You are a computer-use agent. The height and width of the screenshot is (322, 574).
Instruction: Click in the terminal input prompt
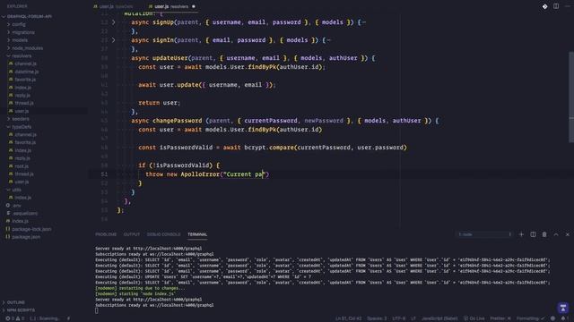(x=97, y=310)
